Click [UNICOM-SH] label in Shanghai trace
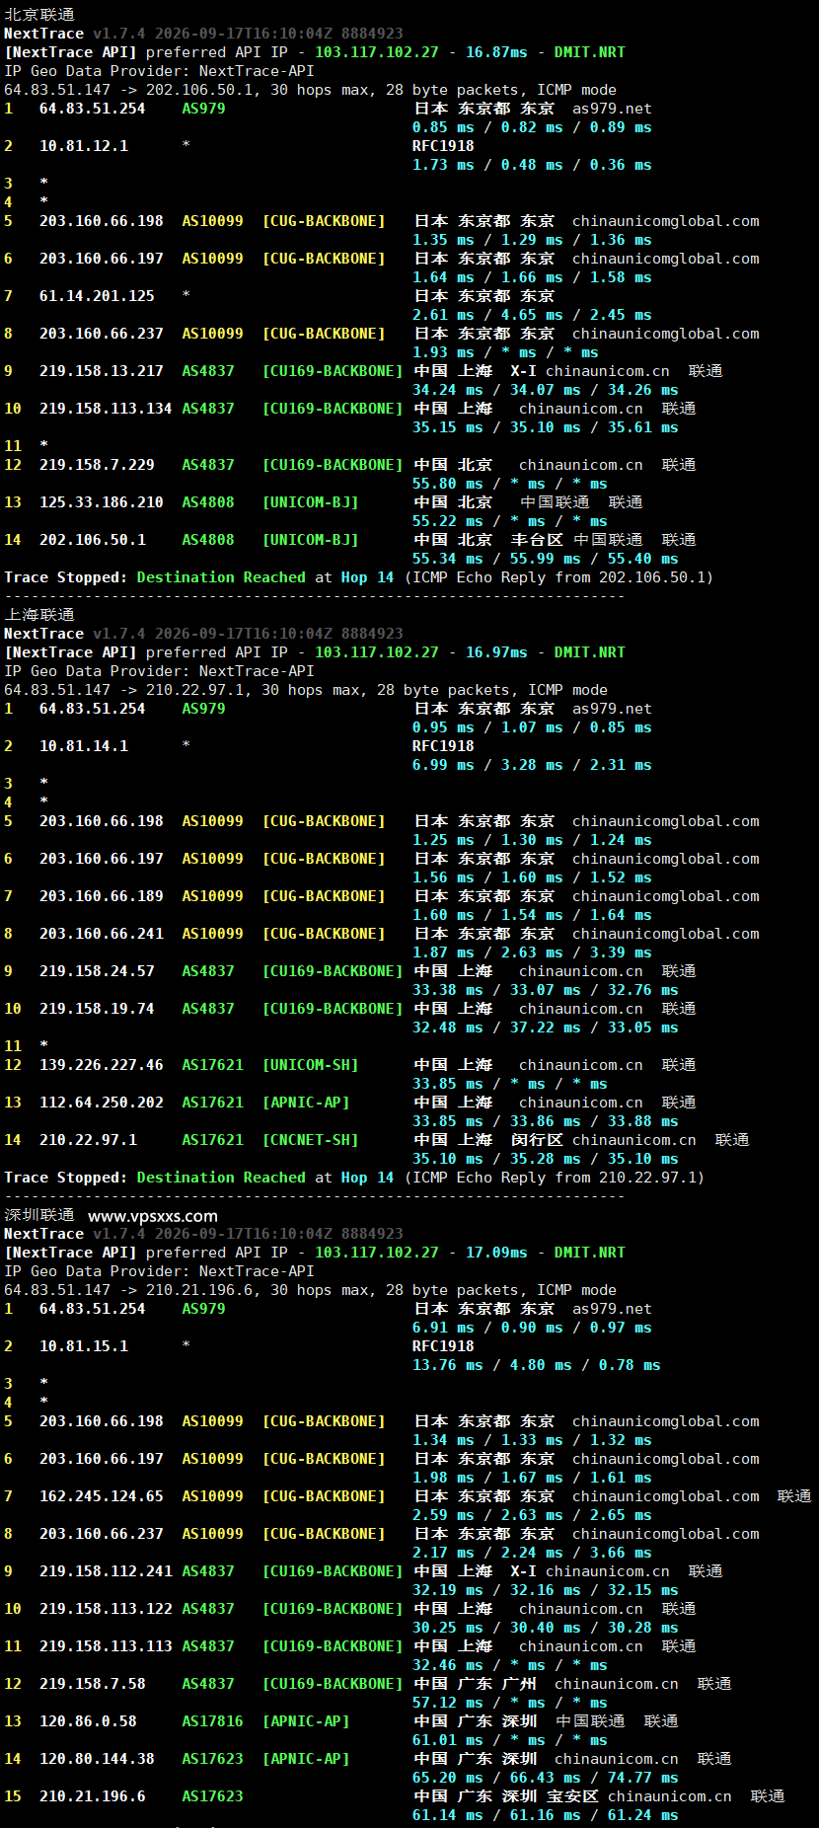The width and height of the screenshot is (819, 1828). pos(311,1065)
